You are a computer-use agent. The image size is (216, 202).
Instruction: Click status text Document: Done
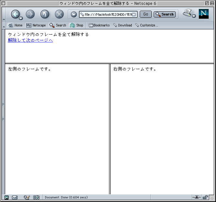coord(66,197)
